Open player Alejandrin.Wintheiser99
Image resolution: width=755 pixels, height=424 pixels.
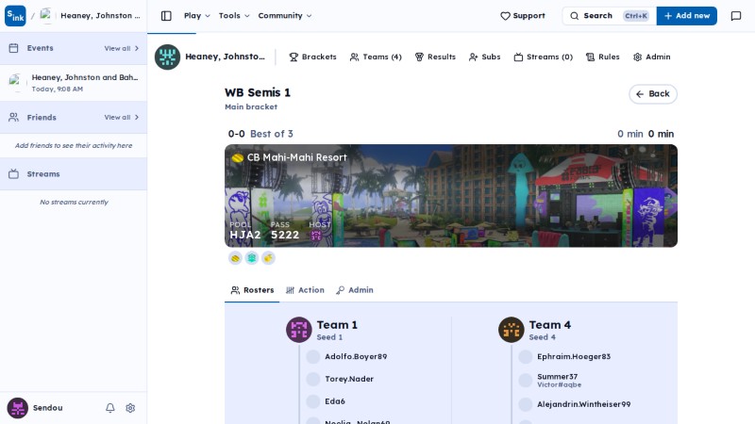click(x=584, y=405)
